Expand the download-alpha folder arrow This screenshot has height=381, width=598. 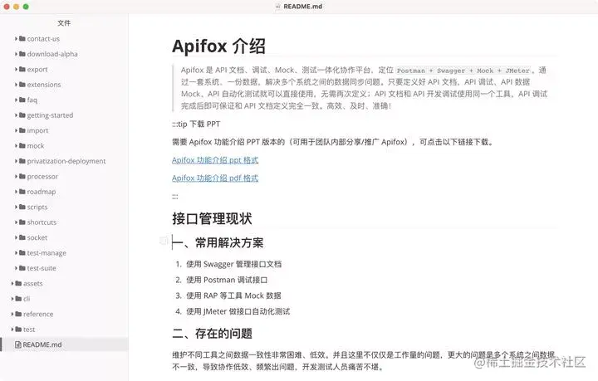(16, 54)
